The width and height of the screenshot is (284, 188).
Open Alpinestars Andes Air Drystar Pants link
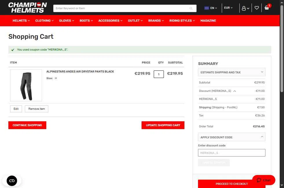coord(80,72)
